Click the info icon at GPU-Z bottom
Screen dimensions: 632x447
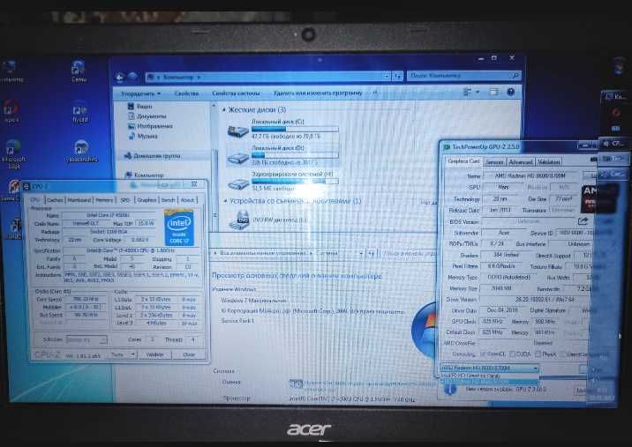tap(450, 389)
